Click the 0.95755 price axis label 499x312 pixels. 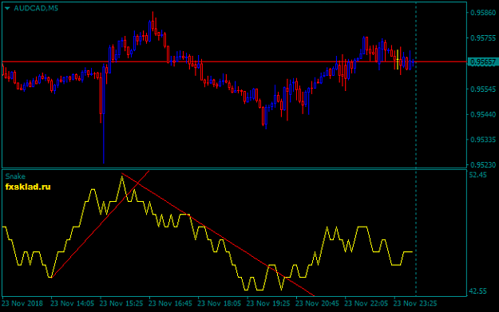[483, 38]
